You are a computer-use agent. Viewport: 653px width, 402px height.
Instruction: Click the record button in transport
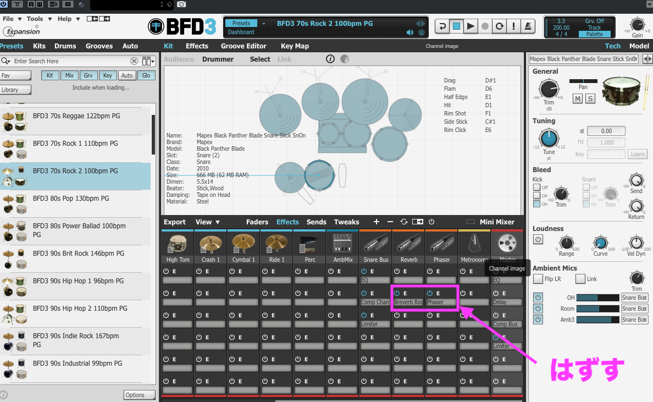485,26
